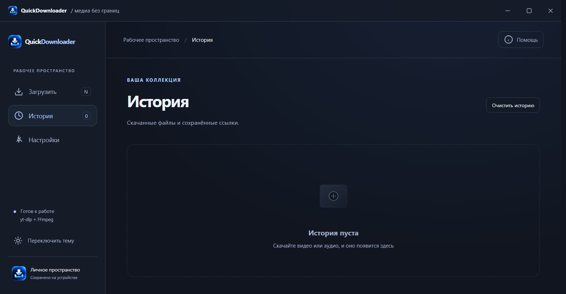The image size is (566, 294).
Task: Close the QuickDownloader window
Action: [x=551, y=11]
